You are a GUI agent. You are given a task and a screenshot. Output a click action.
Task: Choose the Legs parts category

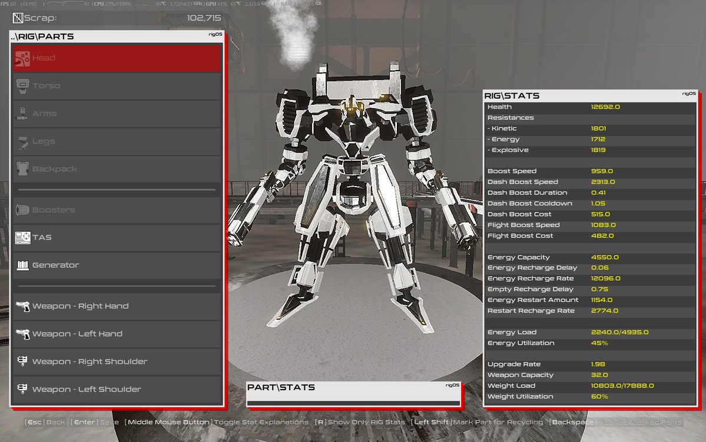pyautogui.click(x=117, y=141)
